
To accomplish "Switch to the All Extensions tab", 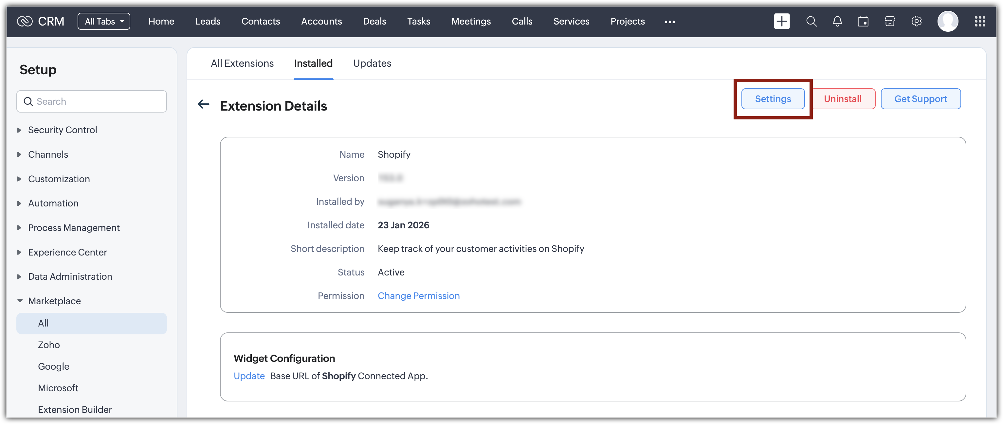I will click(242, 63).
